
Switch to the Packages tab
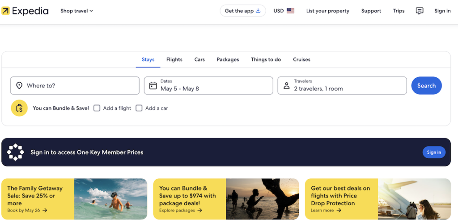coord(228,59)
